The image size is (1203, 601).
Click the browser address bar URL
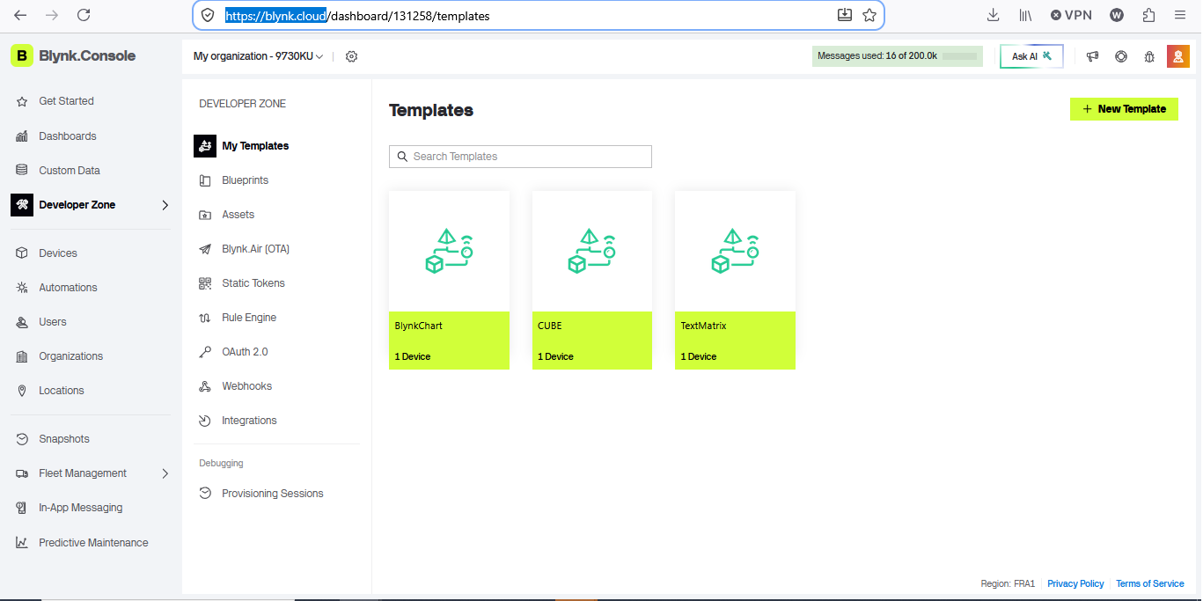tap(357, 16)
